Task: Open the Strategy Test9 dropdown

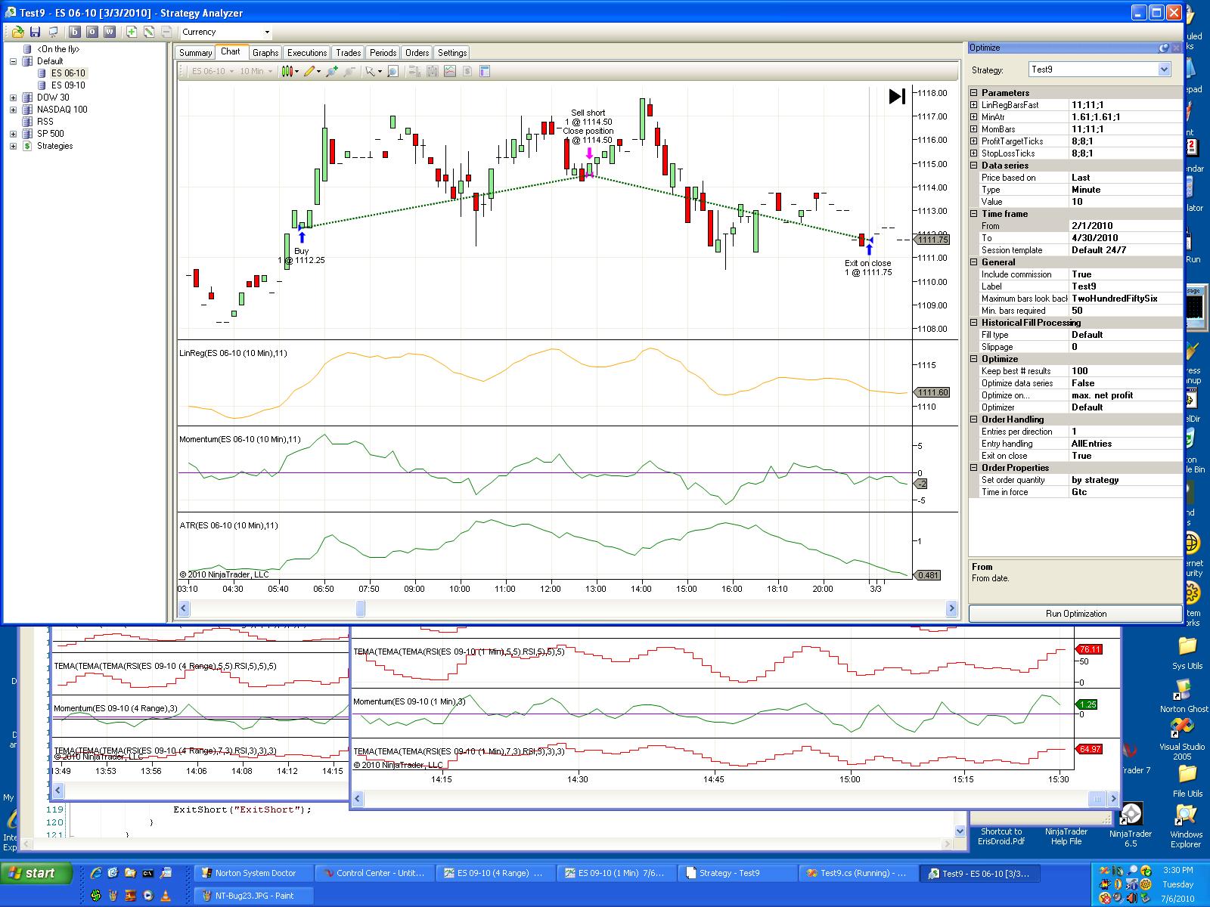Action: 1164,70
